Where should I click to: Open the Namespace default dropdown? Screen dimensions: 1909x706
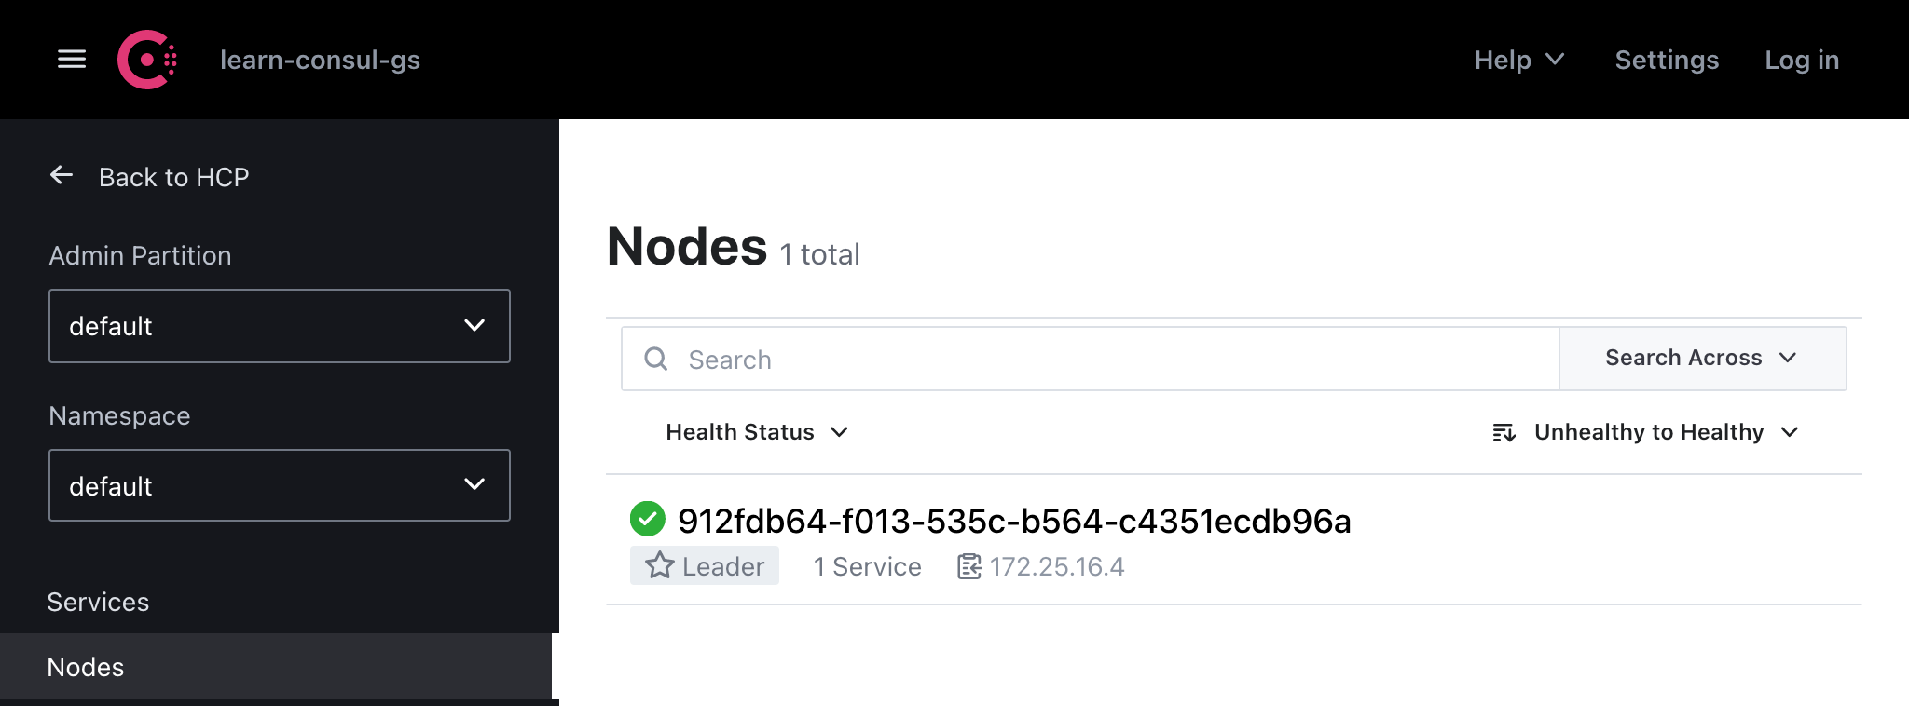(280, 485)
